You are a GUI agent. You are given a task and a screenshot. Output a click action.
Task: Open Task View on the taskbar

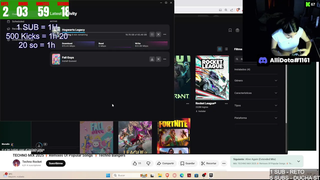click(152, 175)
